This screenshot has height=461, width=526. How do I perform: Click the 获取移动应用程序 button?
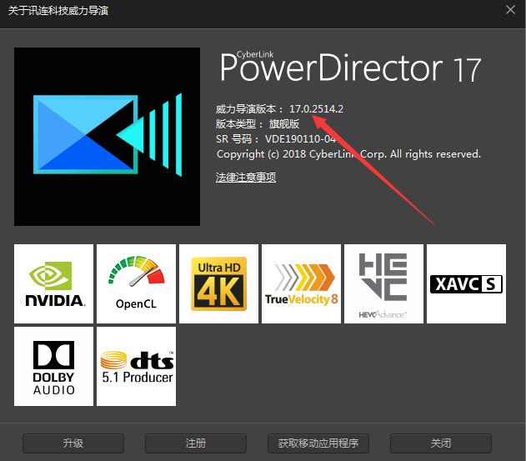(x=318, y=443)
